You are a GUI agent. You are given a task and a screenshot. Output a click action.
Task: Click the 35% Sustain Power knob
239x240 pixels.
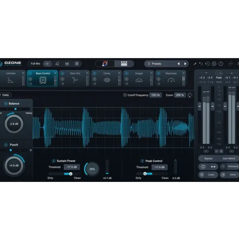pos(92,169)
